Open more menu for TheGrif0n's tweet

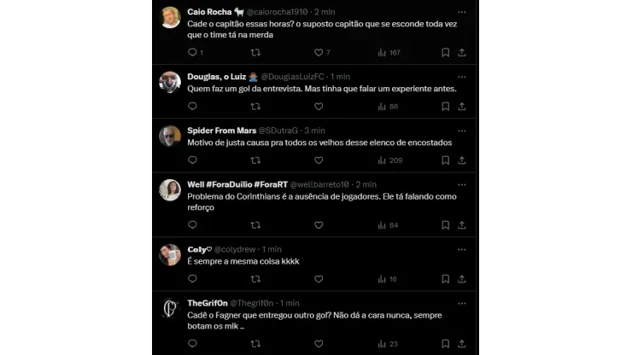462,303
